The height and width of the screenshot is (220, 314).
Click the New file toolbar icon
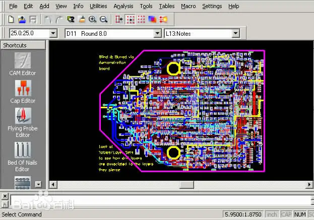[11, 20]
